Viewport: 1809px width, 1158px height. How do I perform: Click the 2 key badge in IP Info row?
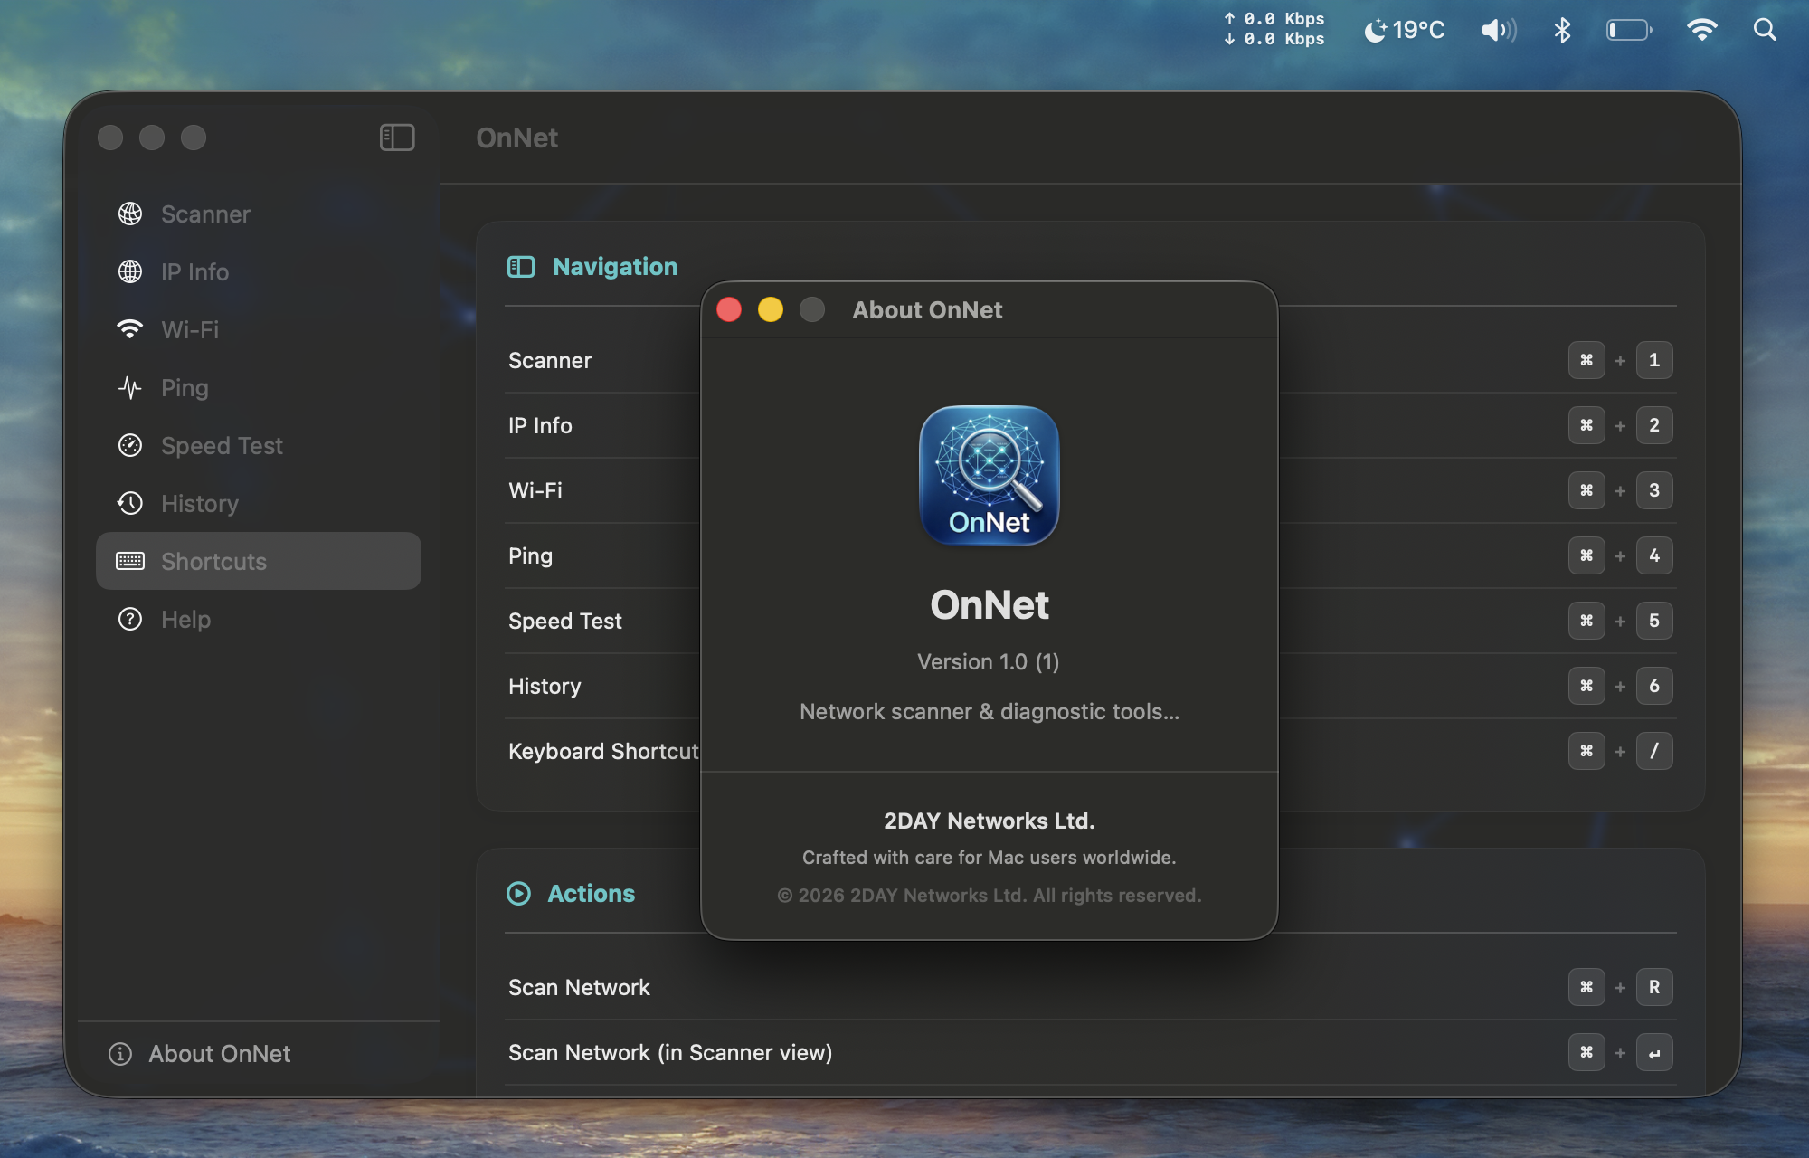[1654, 425]
